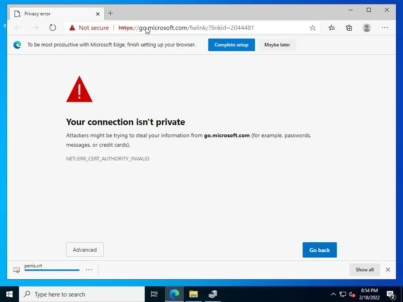403x302 pixels.
Task: Close the downloads bar
Action: pyautogui.click(x=388, y=270)
